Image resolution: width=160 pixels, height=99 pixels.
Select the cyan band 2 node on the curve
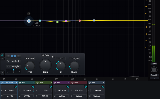click(40, 21)
